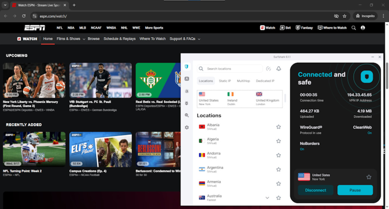The height and width of the screenshot is (209, 389).
Task: Favorite Algeria with its star
Action: pos(278,141)
